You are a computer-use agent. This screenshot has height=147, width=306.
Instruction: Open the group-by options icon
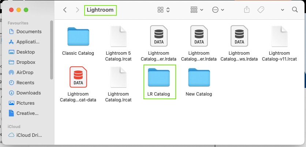pos(194,10)
